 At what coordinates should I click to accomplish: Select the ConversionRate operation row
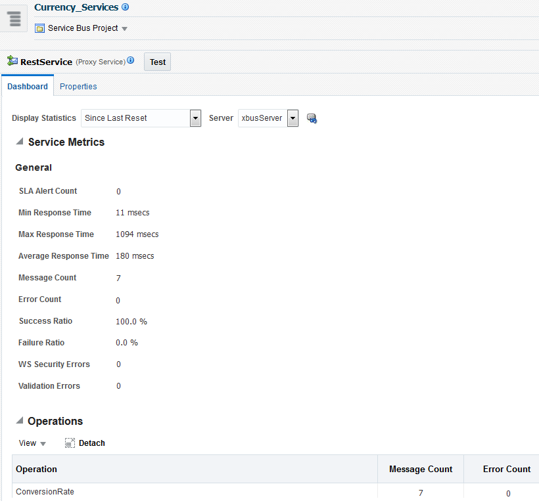pos(275,492)
